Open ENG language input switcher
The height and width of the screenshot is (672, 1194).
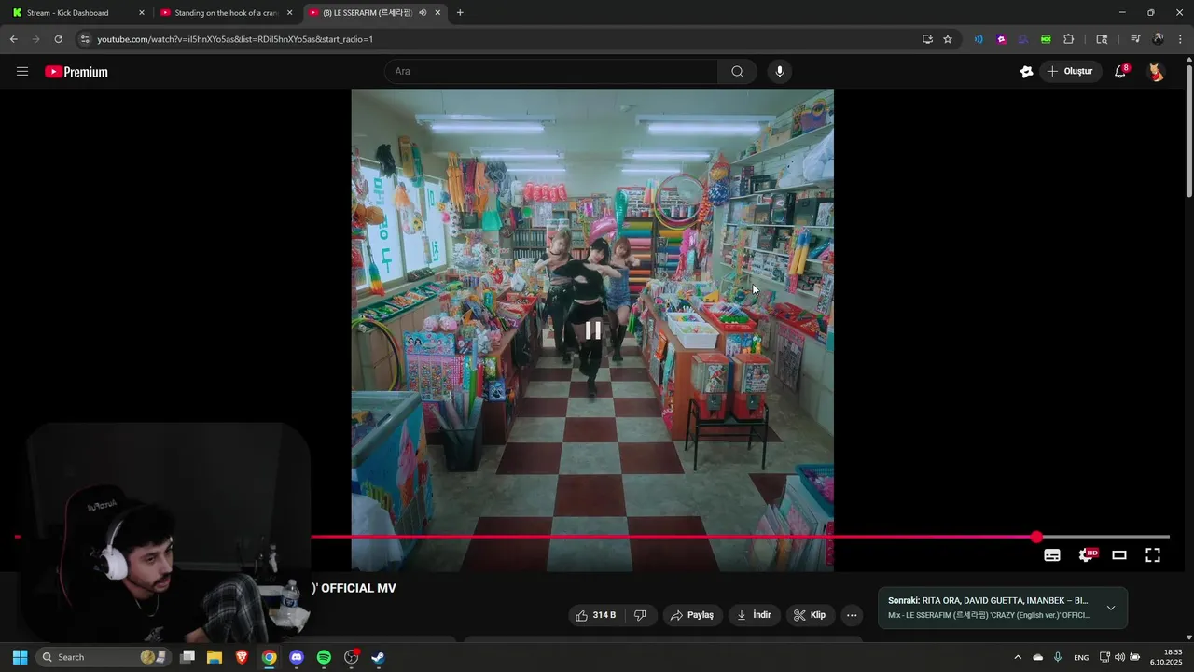[x=1081, y=658]
